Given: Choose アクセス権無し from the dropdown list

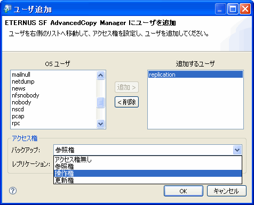Looking at the screenshot, I should click(x=148, y=160).
